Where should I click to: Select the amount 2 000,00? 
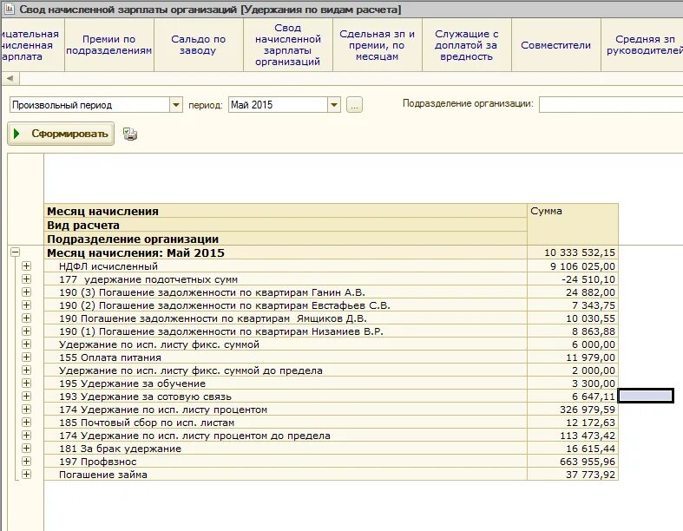[x=573, y=370]
